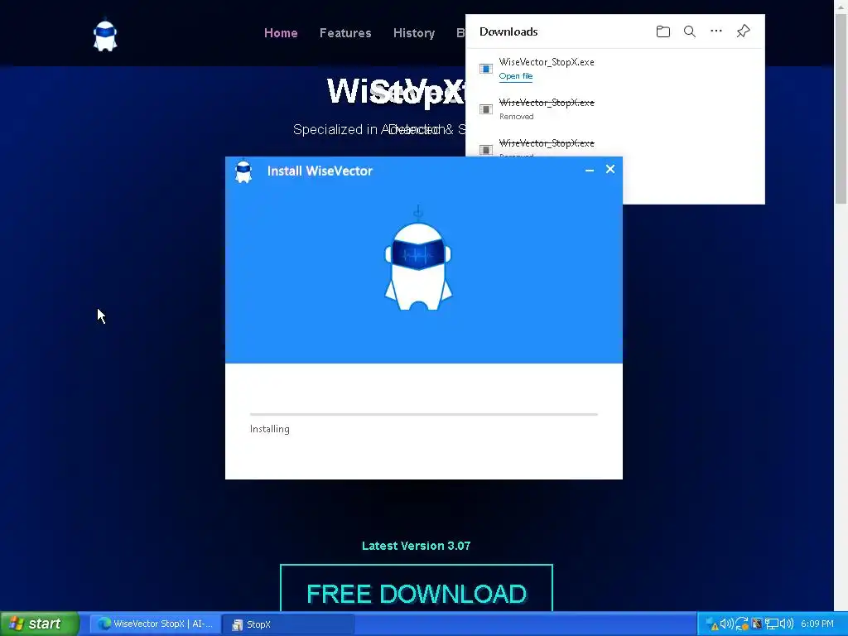Click the Downloads panel title
848x636 pixels.
pos(508,32)
